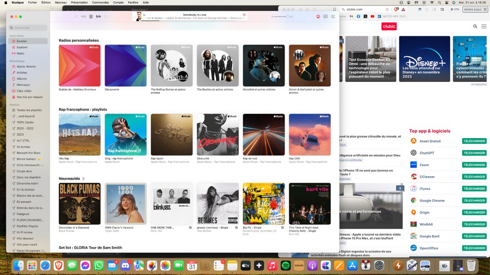Open the search icon on clubic page

tap(475, 26)
